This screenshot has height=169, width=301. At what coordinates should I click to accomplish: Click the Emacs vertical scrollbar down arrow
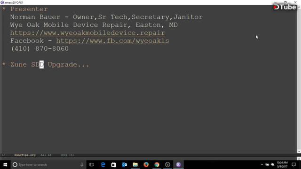coord(299,151)
